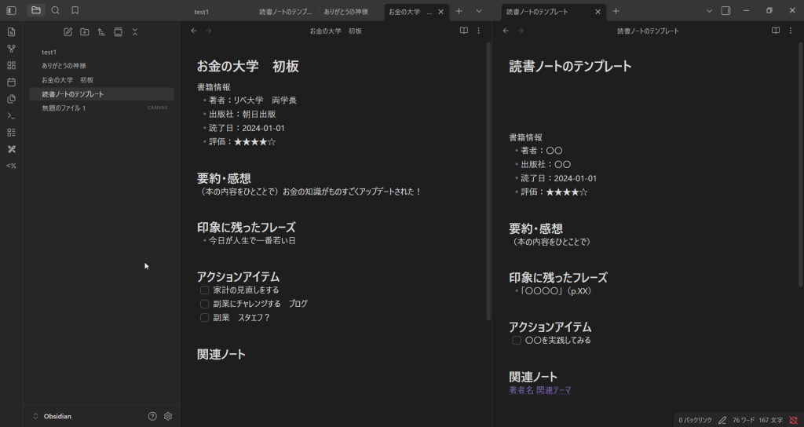Image resolution: width=804 pixels, height=427 pixels.
Task: Select 読書ノートのテンプレート in the file list
Action: [101, 94]
